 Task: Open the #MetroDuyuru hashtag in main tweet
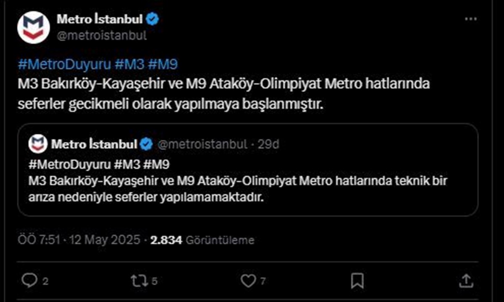[x=65, y=64]
